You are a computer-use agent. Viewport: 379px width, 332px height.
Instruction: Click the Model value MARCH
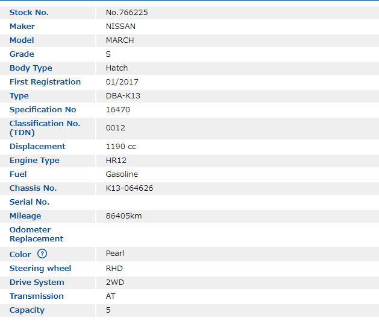120,40
